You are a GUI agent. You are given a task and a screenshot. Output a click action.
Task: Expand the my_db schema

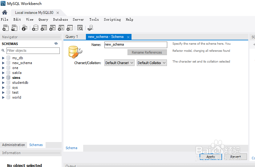click(3, 58)
